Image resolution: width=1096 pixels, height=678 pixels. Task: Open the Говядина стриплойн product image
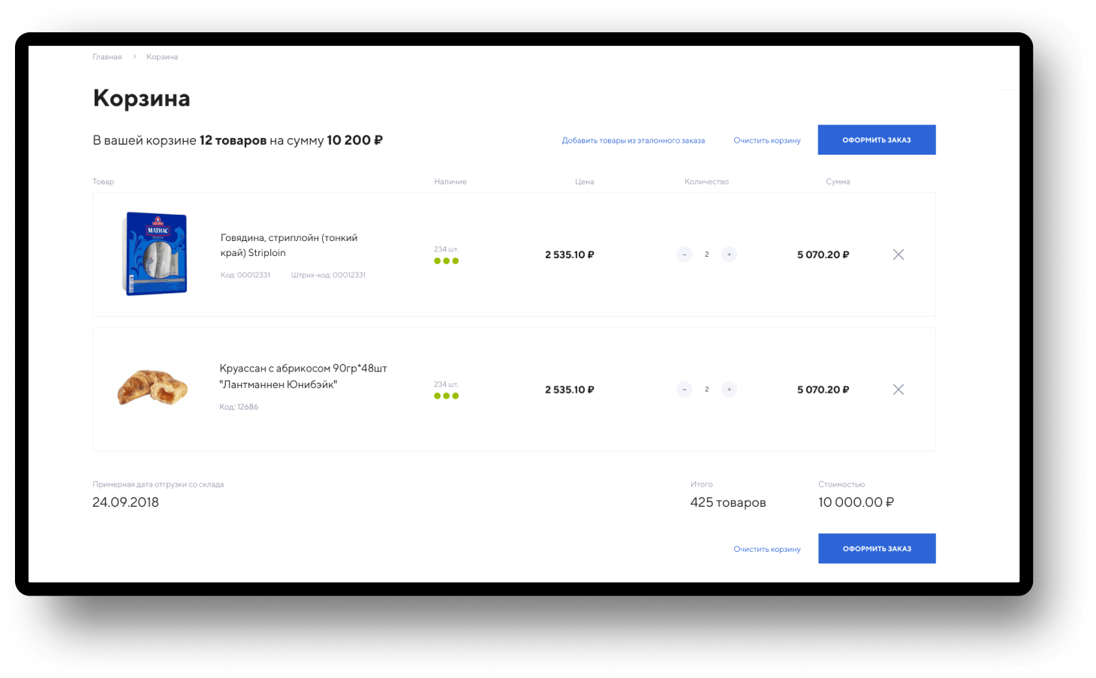coord(155,254)
